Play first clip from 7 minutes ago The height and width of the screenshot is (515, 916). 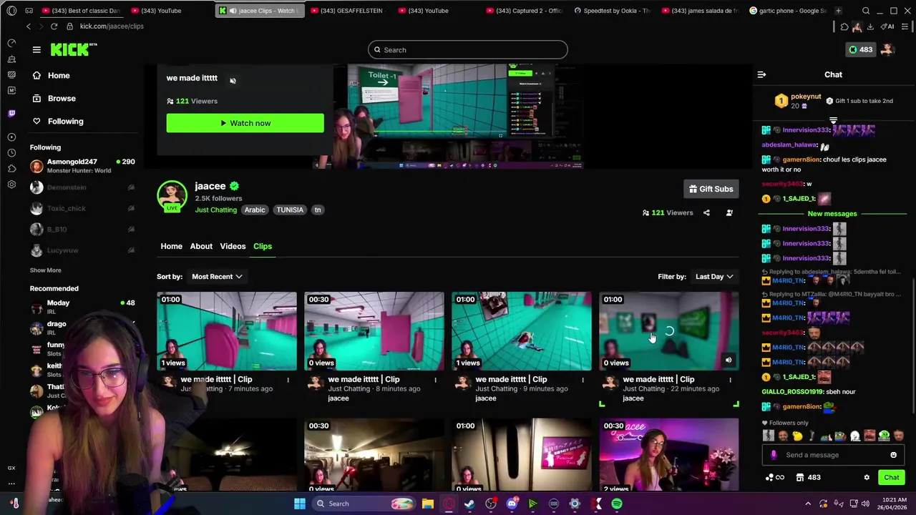click(x=227, y=331)
